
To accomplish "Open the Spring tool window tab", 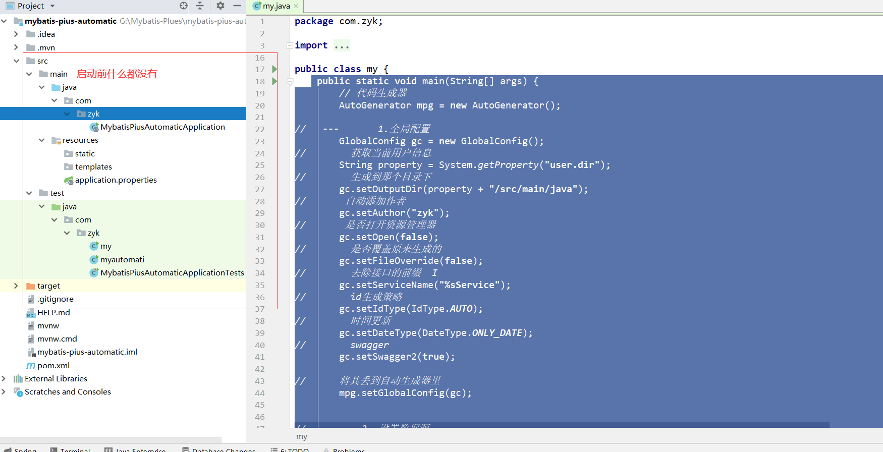I will click(x=21, y=449).
